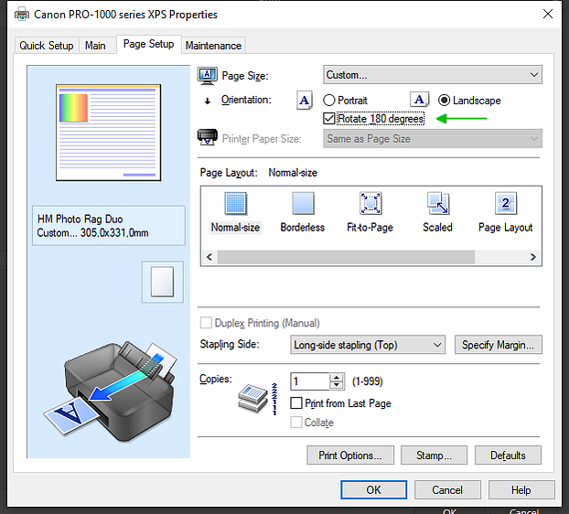Click the Page Layout: Normal-size label
This screenshot has height=514, width=569.
coord(258,173)
